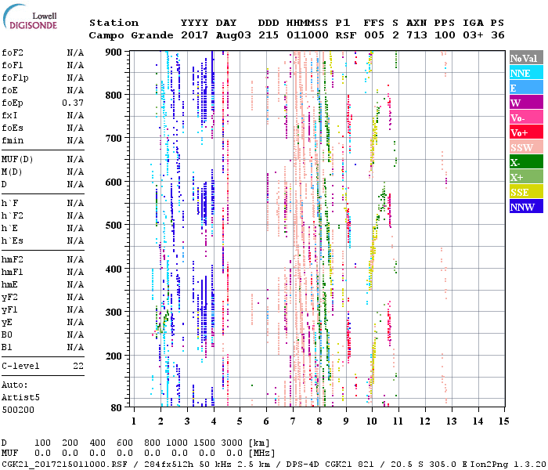Click the foEp value 0.37

coord(73,103)
